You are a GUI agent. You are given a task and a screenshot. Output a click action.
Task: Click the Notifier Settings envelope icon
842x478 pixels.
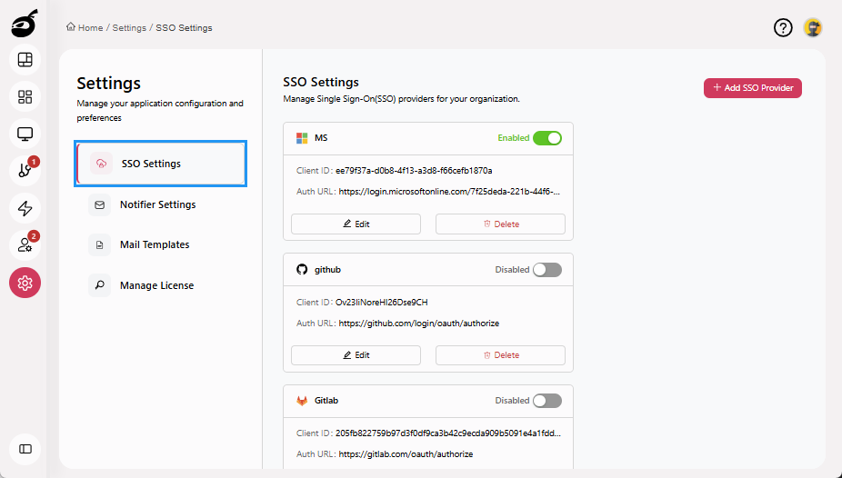pos(99,204)
